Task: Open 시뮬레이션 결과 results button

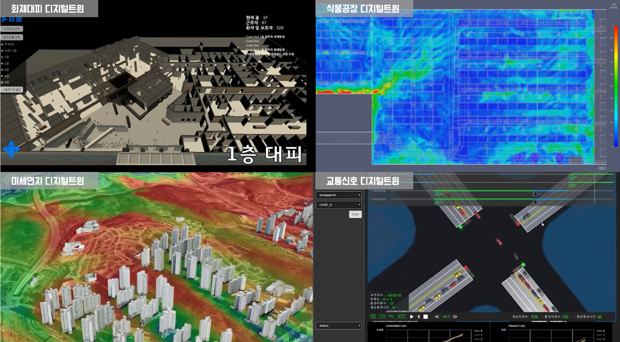Action: (12, 90)
